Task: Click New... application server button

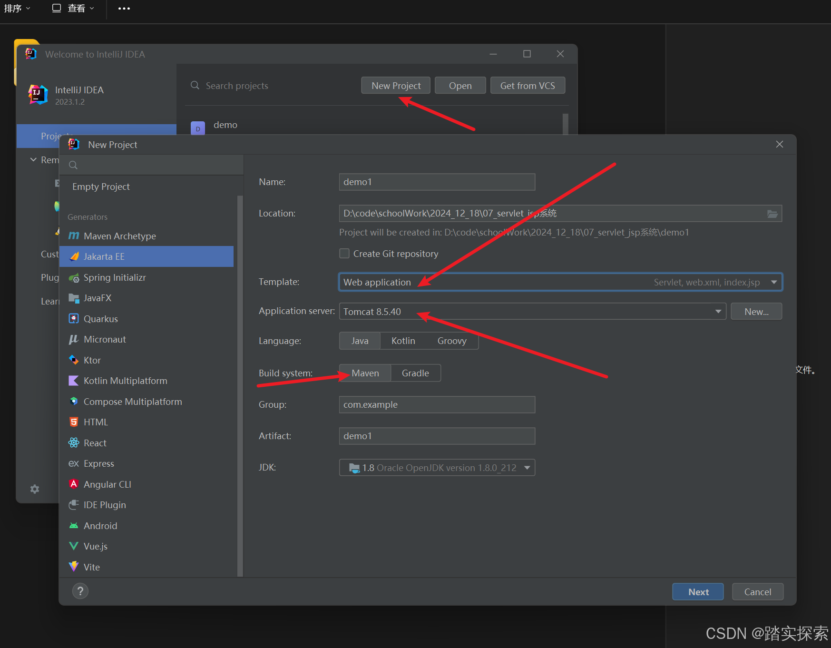Action: tap(756, 312)
